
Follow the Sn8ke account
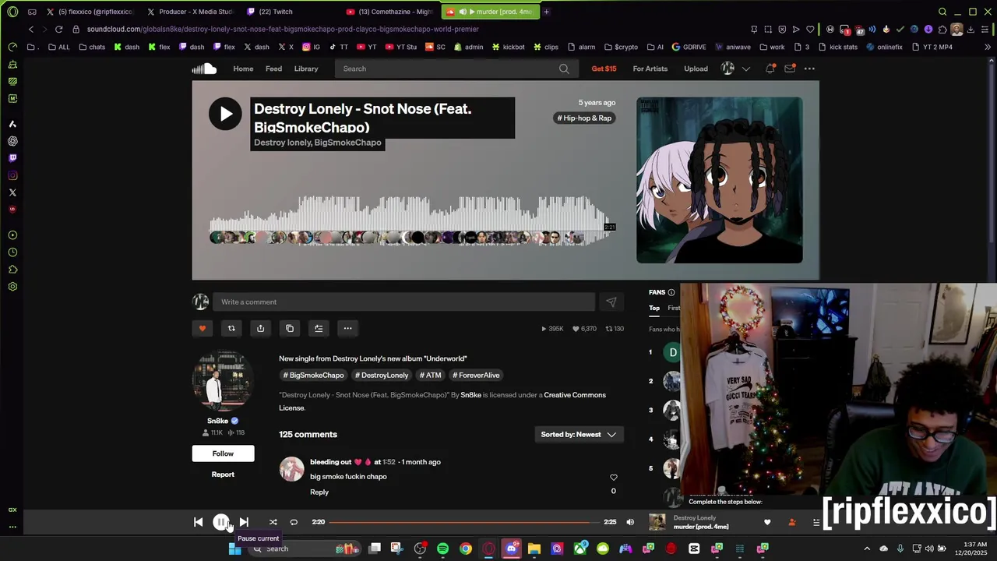pyautogui.click(x=223, y=453)
